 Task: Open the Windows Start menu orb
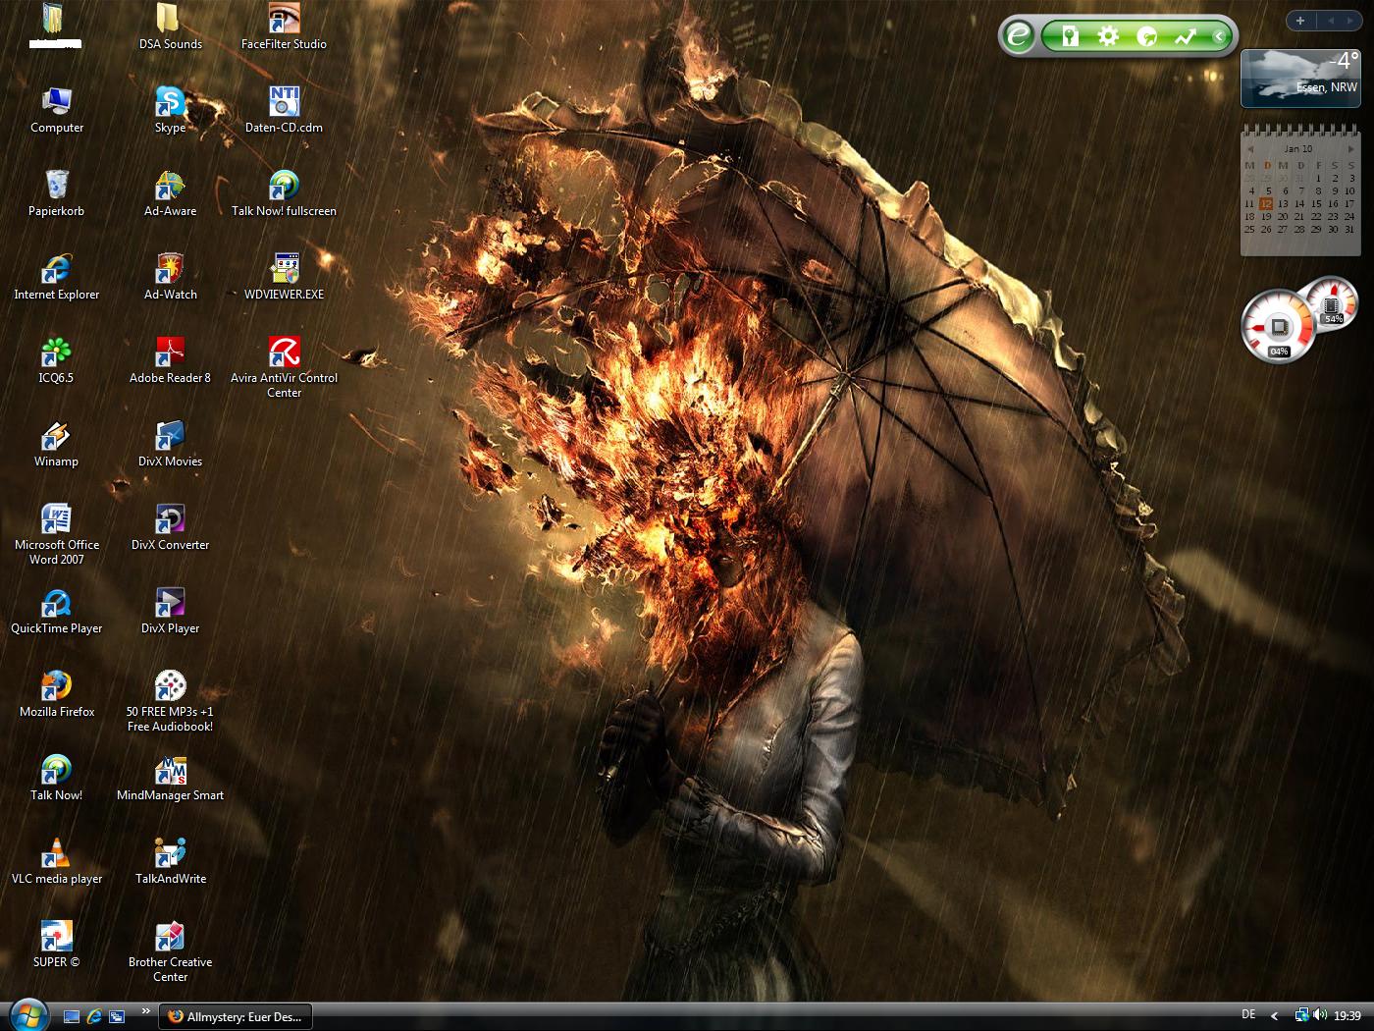pyautogui.click(x=27, y=1014)
